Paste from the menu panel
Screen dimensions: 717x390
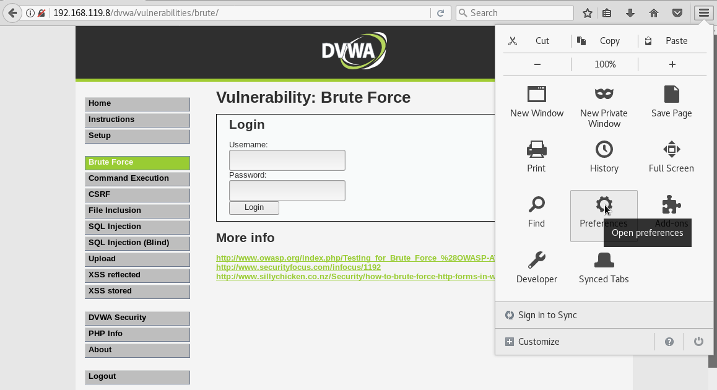672,41
